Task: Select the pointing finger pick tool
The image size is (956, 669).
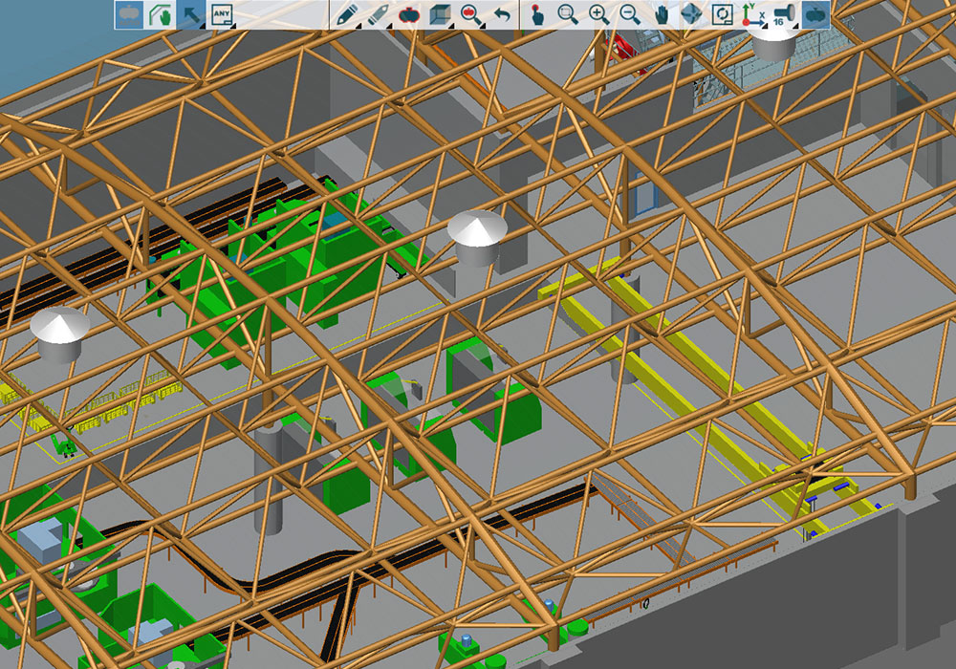Action: pos(537,14)
